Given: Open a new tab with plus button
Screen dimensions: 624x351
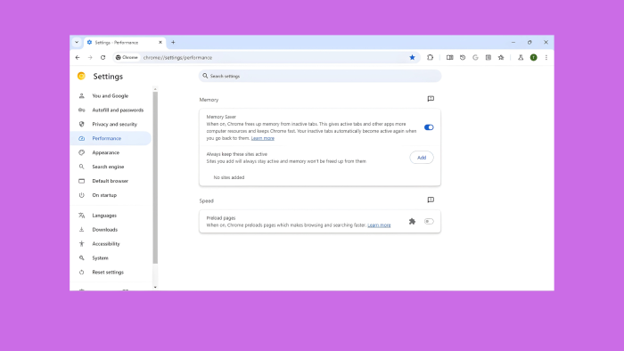Looking at the screenshot, I should 173,42.
